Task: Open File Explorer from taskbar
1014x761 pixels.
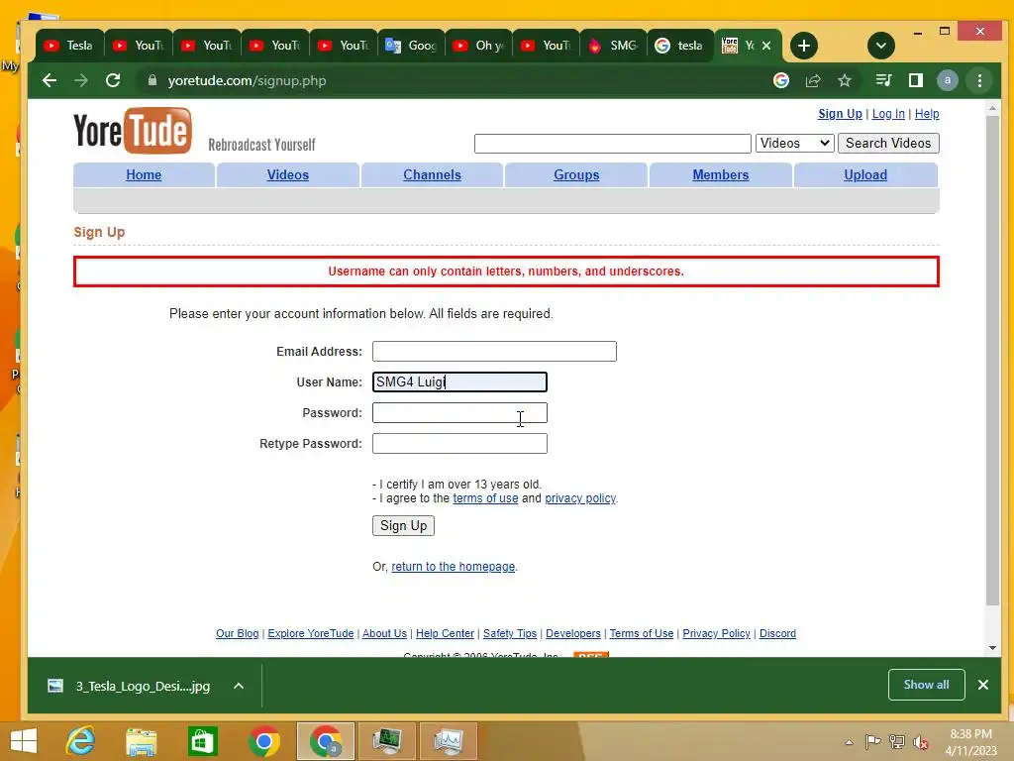Action: (x=141, y=741)
